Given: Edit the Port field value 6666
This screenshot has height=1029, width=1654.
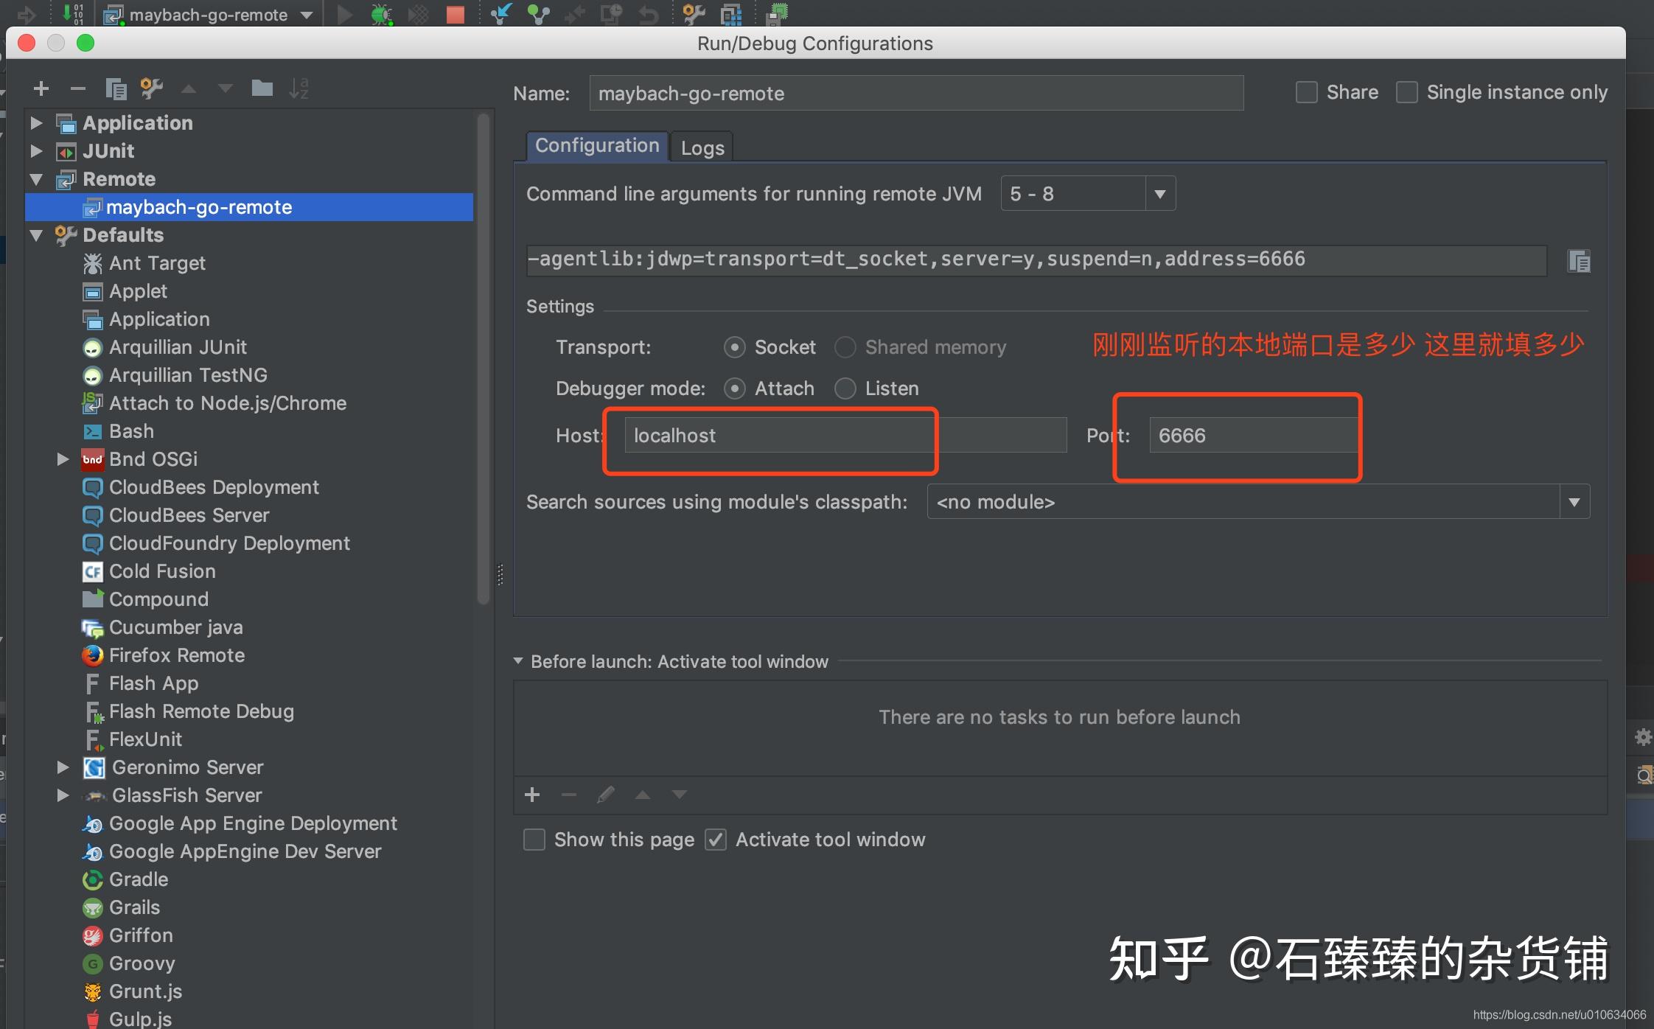Looking at the screenshot, I should [x=1252, y=436].
